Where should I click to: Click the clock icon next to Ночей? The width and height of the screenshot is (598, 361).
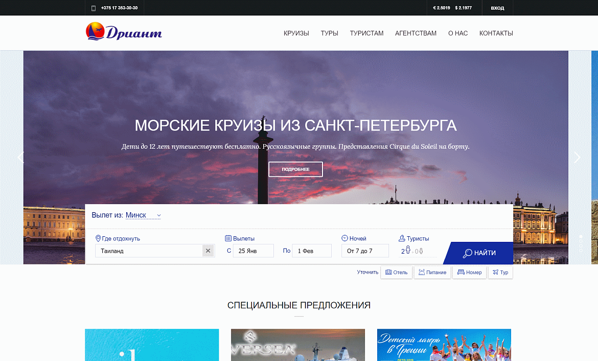344,238
